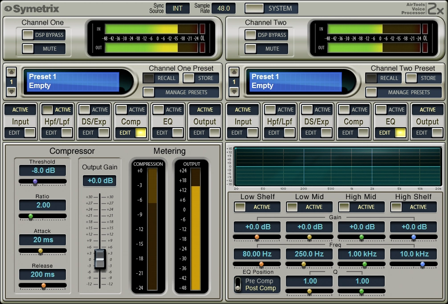Click the Low Mid 250.0 Hz field

[x=310, y=254]
